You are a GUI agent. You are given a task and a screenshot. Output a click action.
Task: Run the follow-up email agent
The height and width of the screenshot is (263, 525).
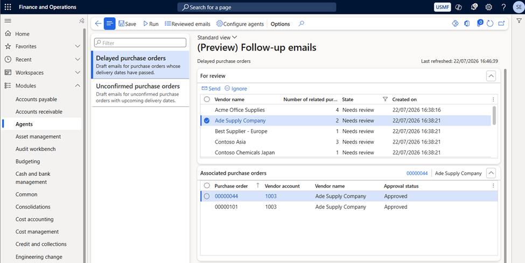tap(151, 24)
